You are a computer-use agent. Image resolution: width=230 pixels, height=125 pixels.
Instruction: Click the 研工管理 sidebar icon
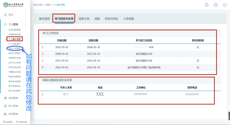click(5, 106)
